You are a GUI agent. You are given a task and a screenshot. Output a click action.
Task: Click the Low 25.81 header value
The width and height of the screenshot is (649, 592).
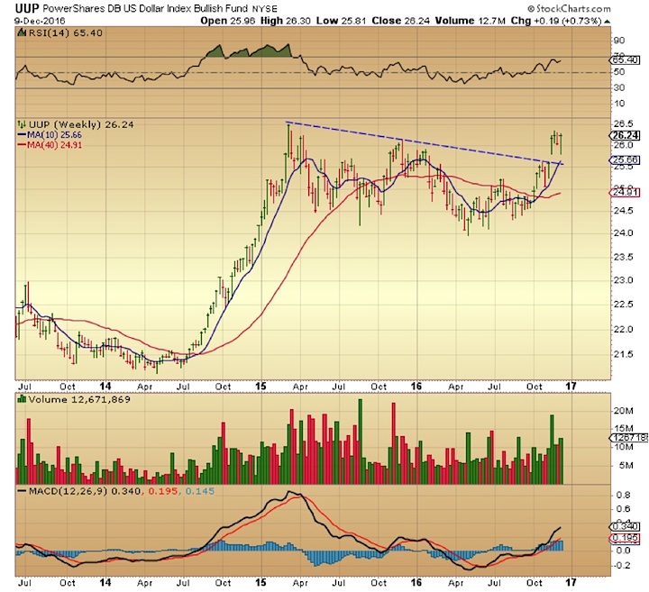pos(342,21)
